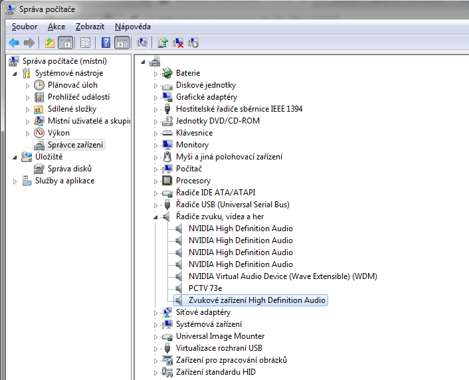The image size is (469, 380).
Task: Click the Zařízení pro zpracování obrázků camera icon
Action: [167, 360]
